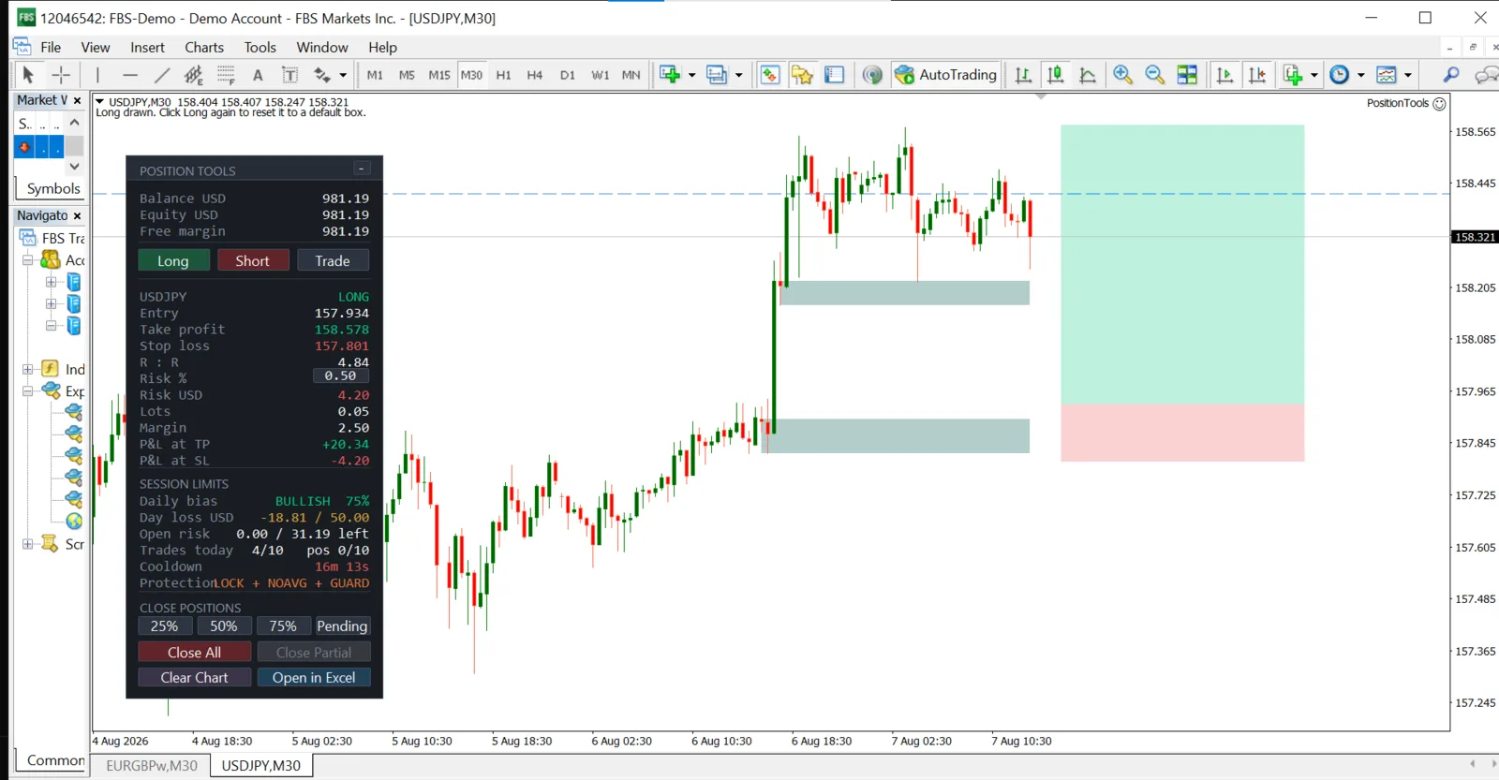1499x780 pixels.
Task: Select the green take-profit zone on chart
Action: tap(1182, 265)
